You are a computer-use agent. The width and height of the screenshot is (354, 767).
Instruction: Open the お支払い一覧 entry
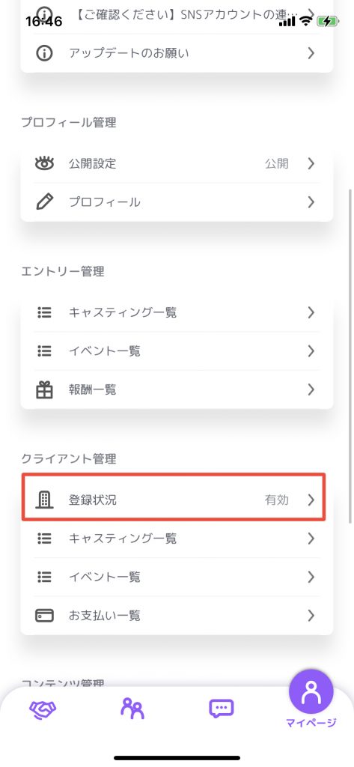click(x=177, y=615)
